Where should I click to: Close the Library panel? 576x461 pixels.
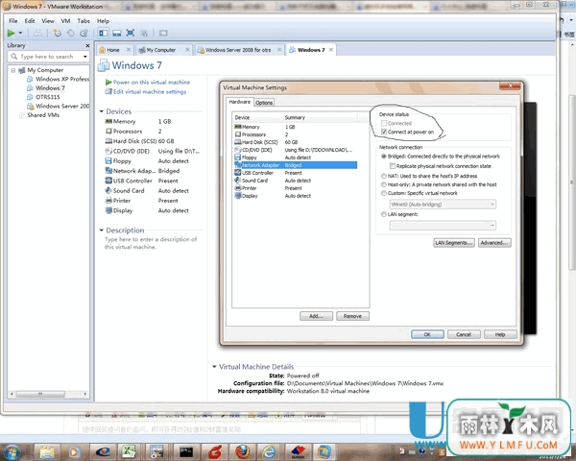click(87, 45)
